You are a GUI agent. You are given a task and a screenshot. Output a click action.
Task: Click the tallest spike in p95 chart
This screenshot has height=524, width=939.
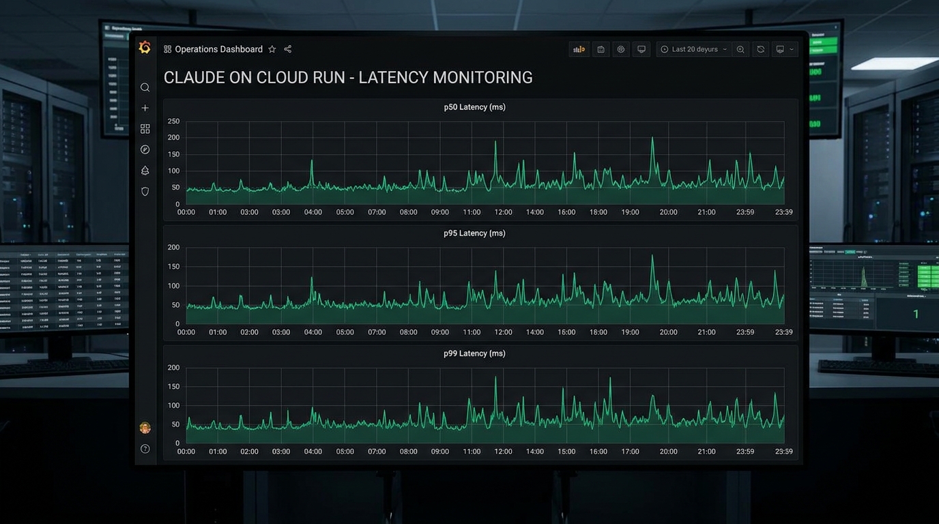(652, 257)
